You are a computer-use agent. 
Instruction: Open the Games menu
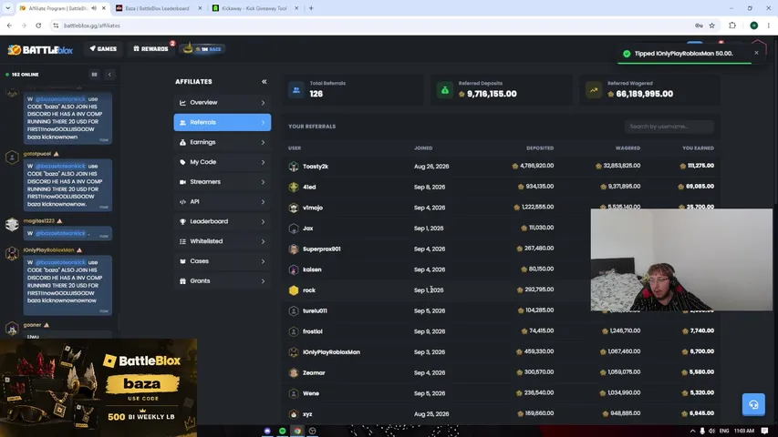point(103,49)
